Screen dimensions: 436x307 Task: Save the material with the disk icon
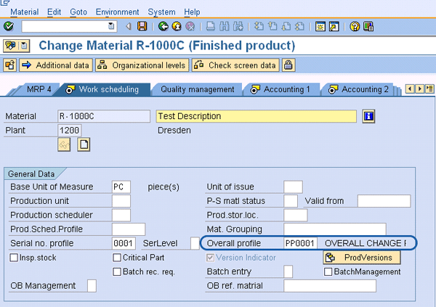(x=142, y=26)
